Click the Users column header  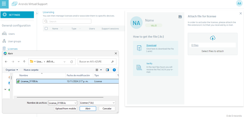92,29
